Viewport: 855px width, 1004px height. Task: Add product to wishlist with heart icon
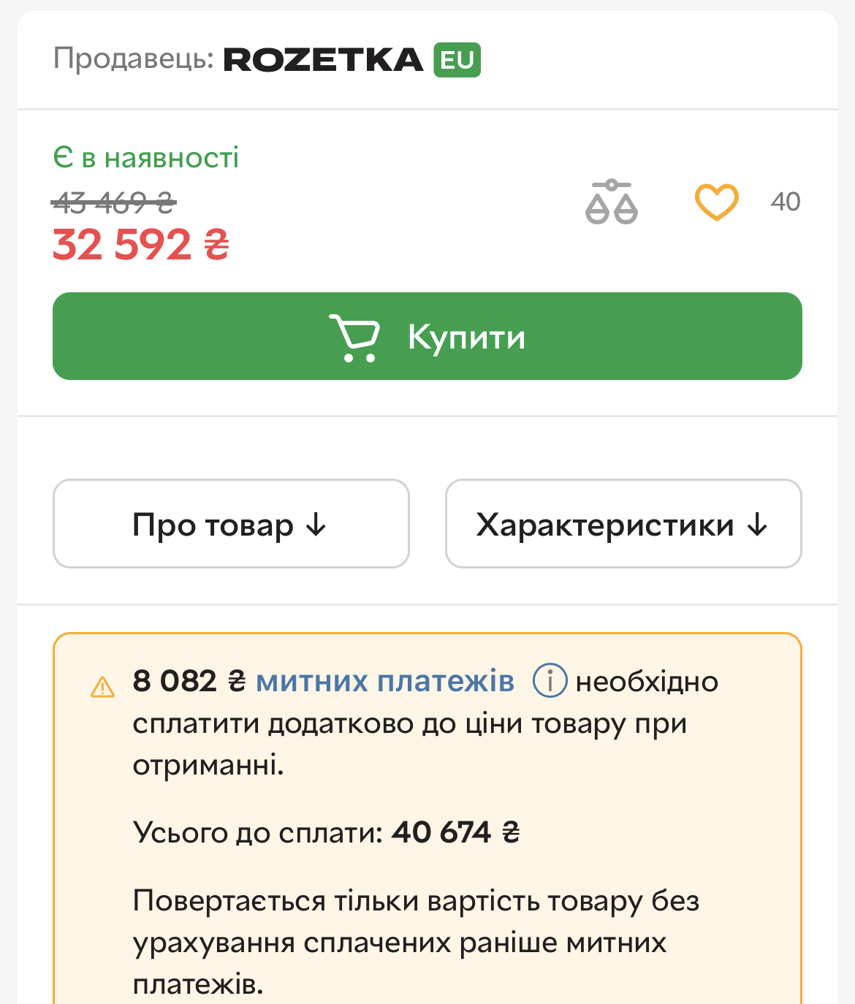pyautogui.click(x=716, y=202)
